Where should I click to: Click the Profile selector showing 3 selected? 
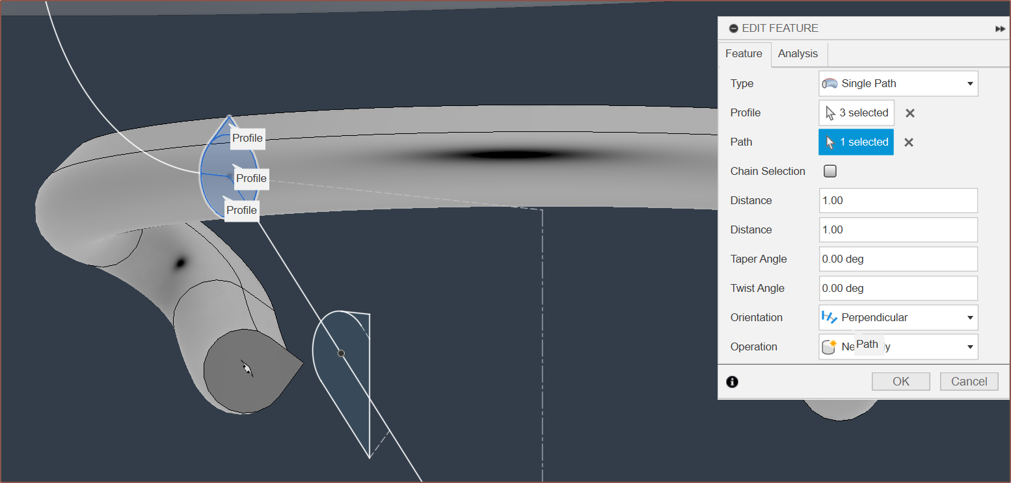point(856,113)
